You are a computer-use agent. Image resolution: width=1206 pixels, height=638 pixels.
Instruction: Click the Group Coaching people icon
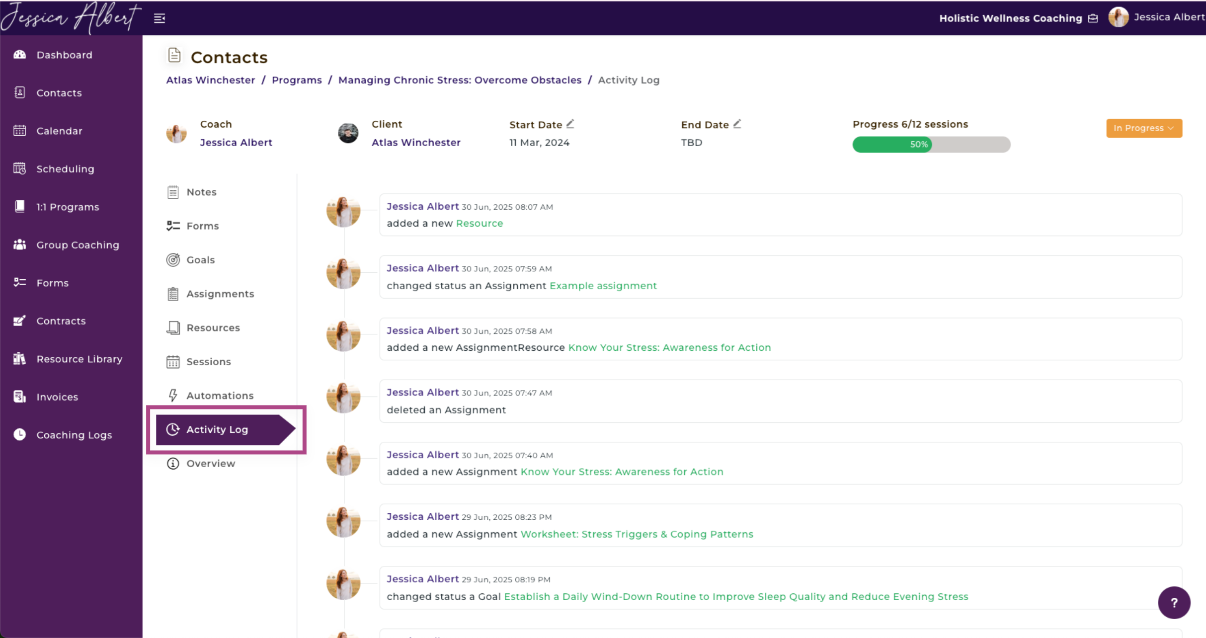pos(19,244)
